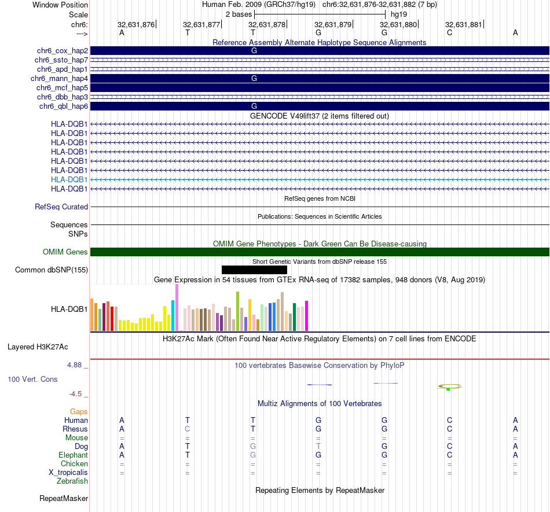Click the Sequences track label
This screenshot has width=550, height=512.
pos(69,224)
